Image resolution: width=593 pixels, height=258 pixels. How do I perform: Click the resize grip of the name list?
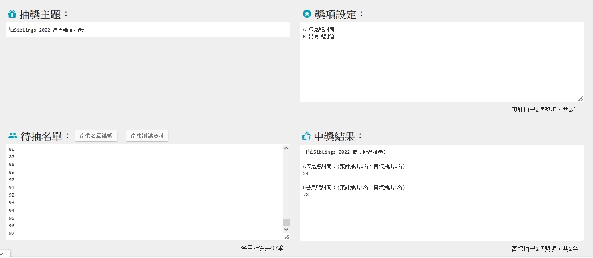(286, 236)
